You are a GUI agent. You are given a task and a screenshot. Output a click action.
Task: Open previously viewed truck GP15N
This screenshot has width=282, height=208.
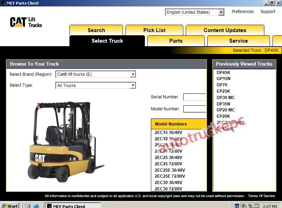pos(223,79)
